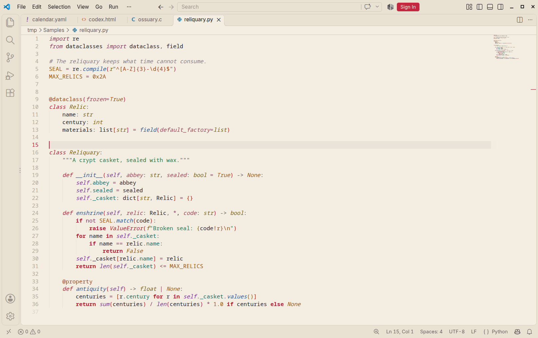This screenshot has height=338, width=538.
Task: Switch to the calendar.yaml tab
Action: coord(49,20)
